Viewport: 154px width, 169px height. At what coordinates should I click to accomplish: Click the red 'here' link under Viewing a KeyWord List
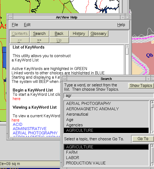15,120
